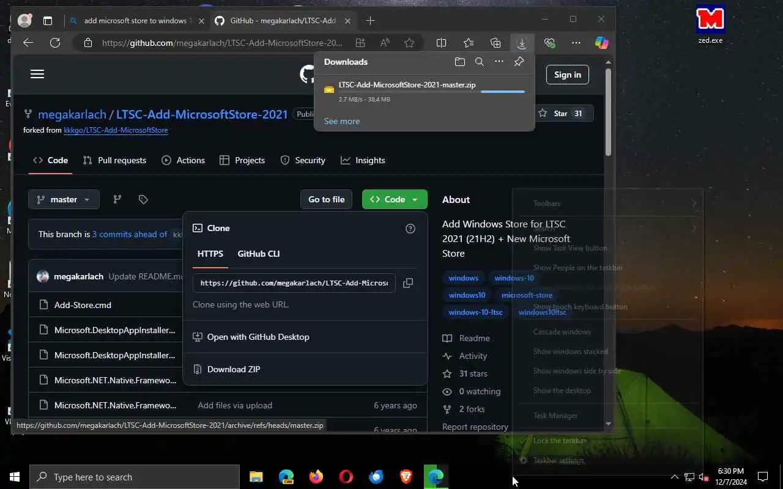
Task: Click the Windows taskbar search box
Action: pyautogui.click(x=135, y=477)
